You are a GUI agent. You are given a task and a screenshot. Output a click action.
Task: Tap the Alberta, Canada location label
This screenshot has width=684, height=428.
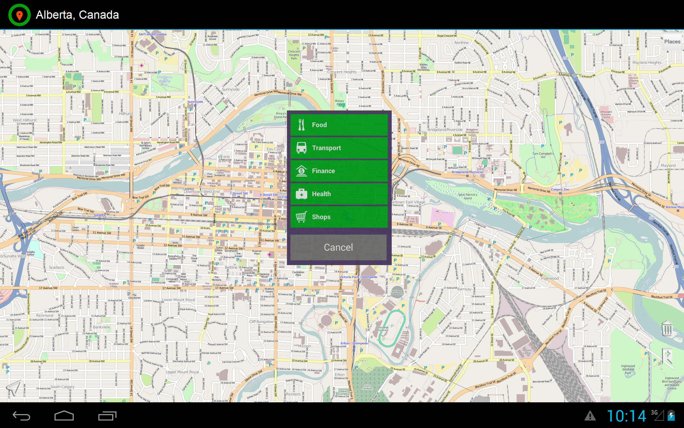pos(77,15)
